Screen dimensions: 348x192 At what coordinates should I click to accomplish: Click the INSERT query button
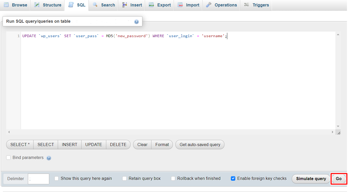pos(70,145)
